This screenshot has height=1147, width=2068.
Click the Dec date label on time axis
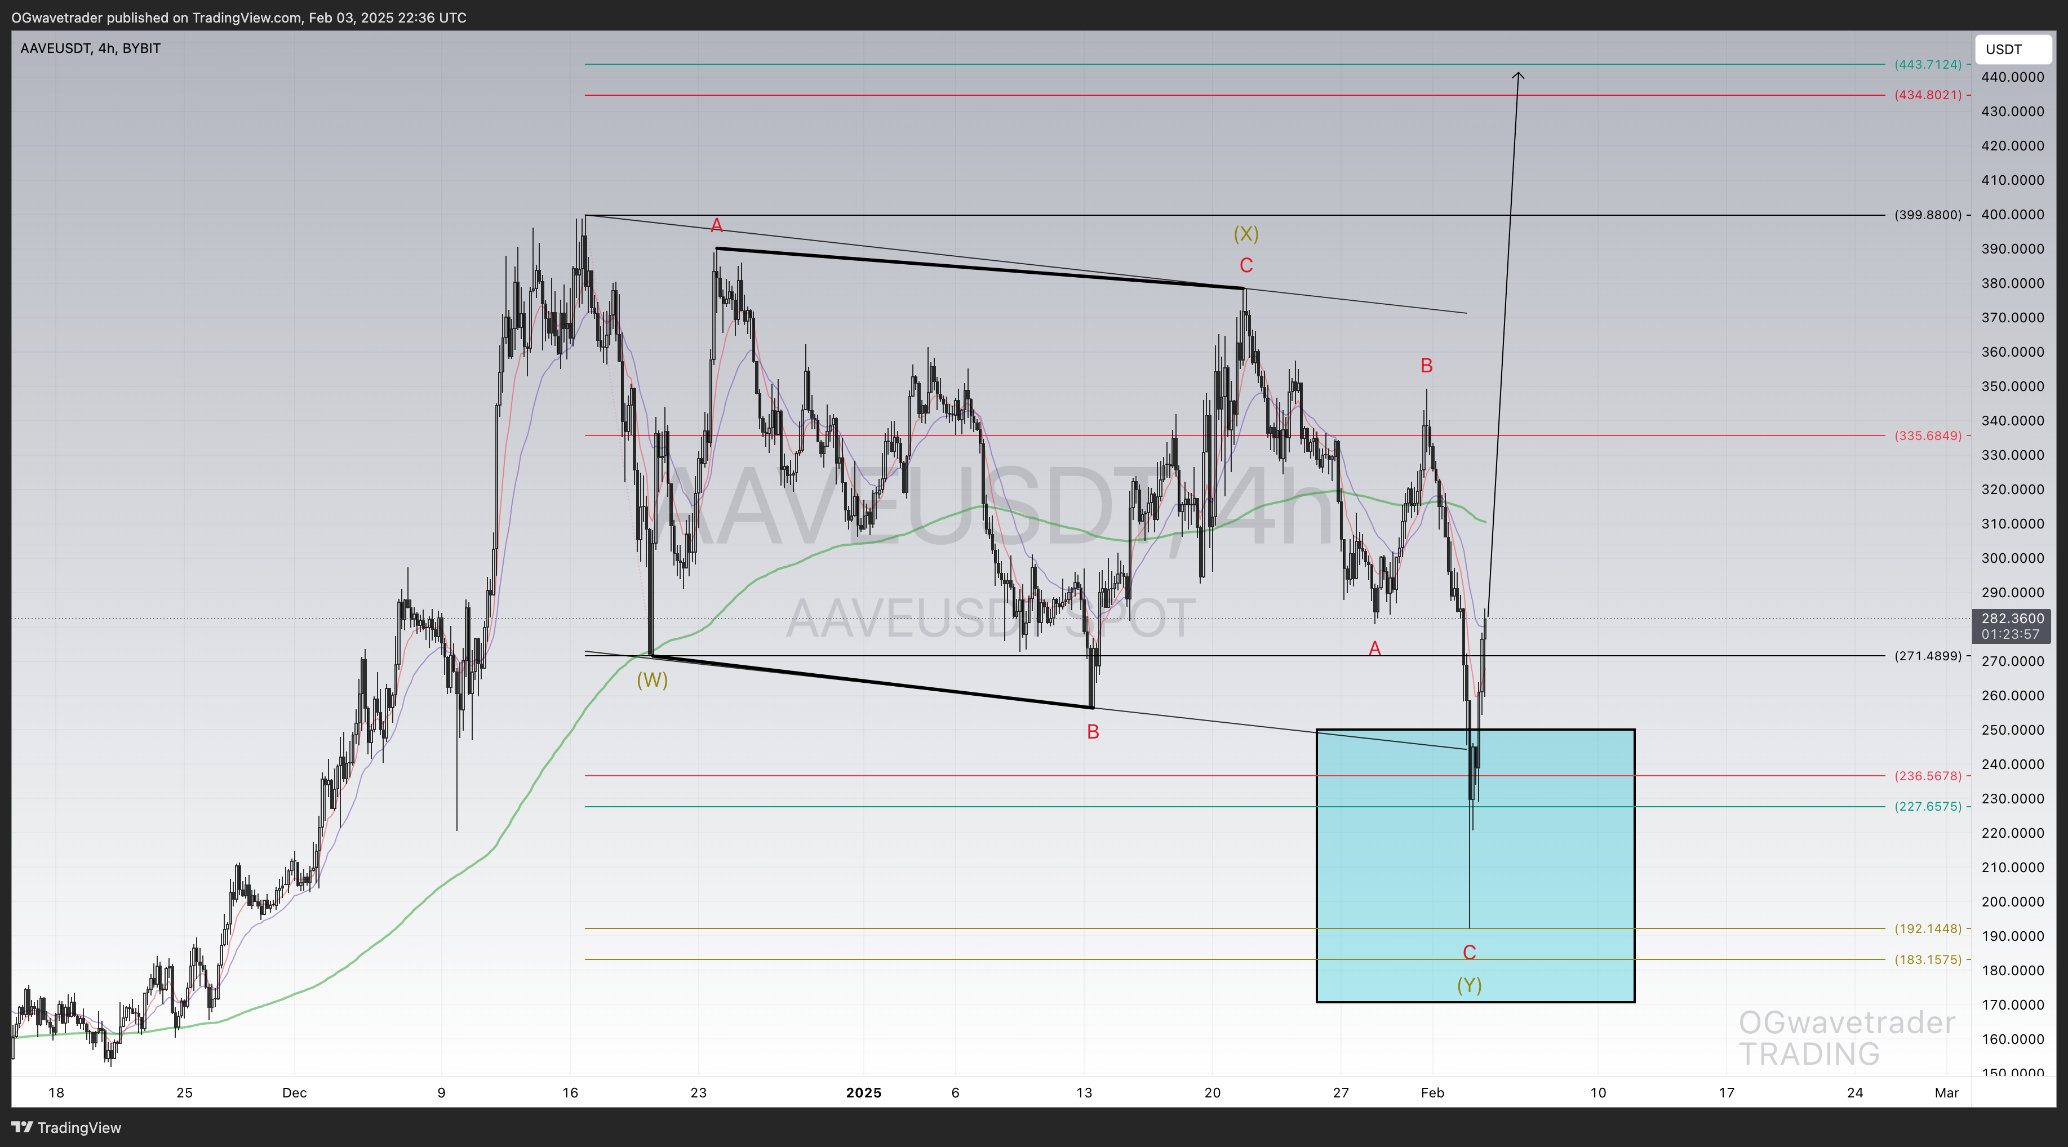(x=295, y=1092)
